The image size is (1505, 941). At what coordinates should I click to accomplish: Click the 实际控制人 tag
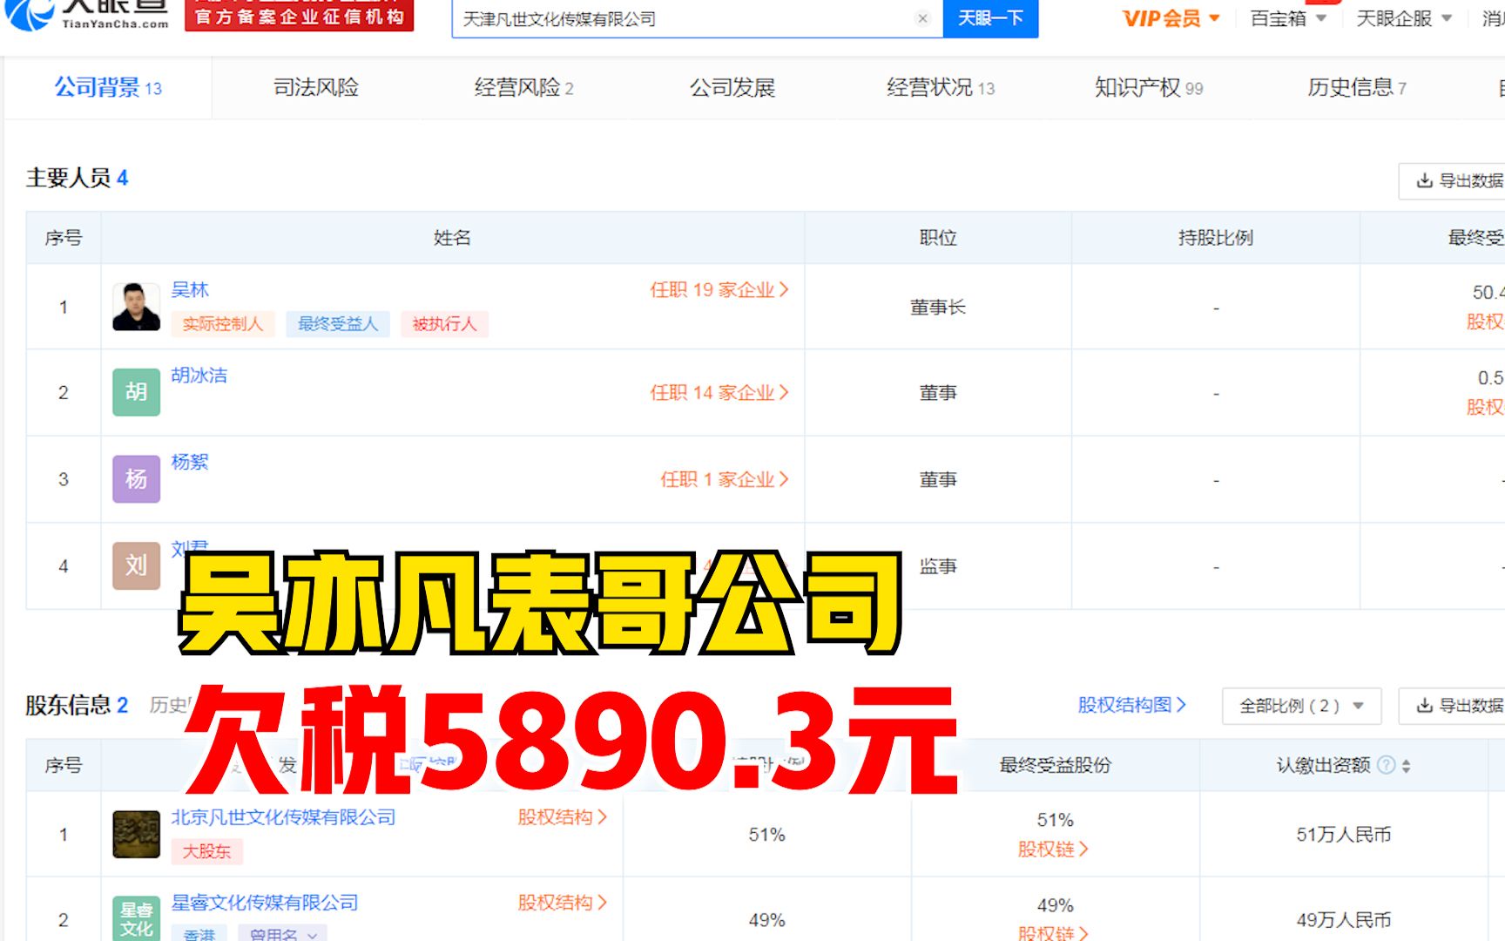click(223, 324)
